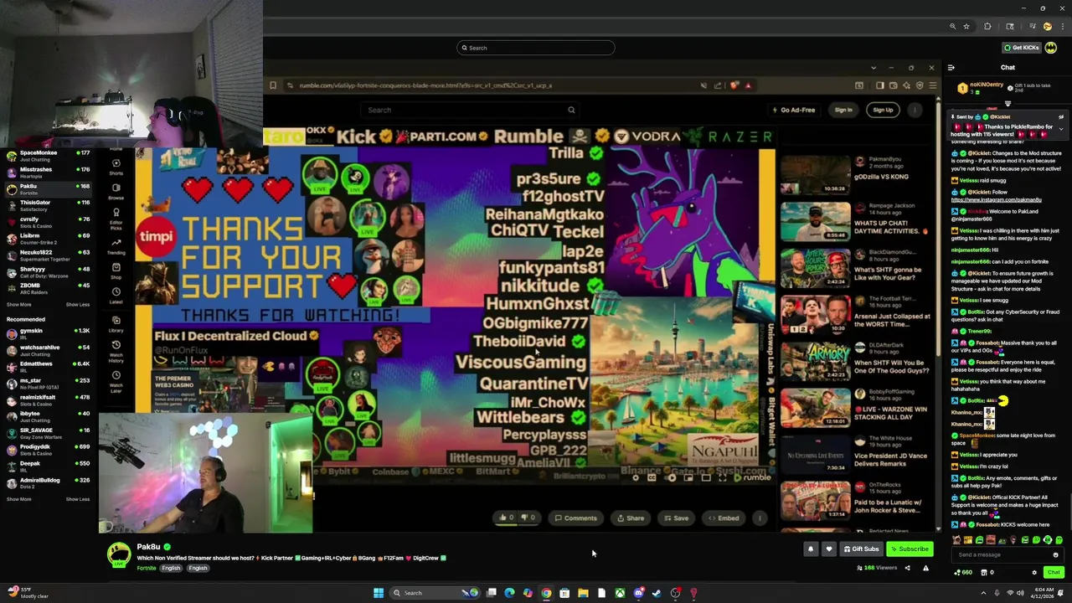Open the Rumble three-dot menu next to Sign Up

915,110
